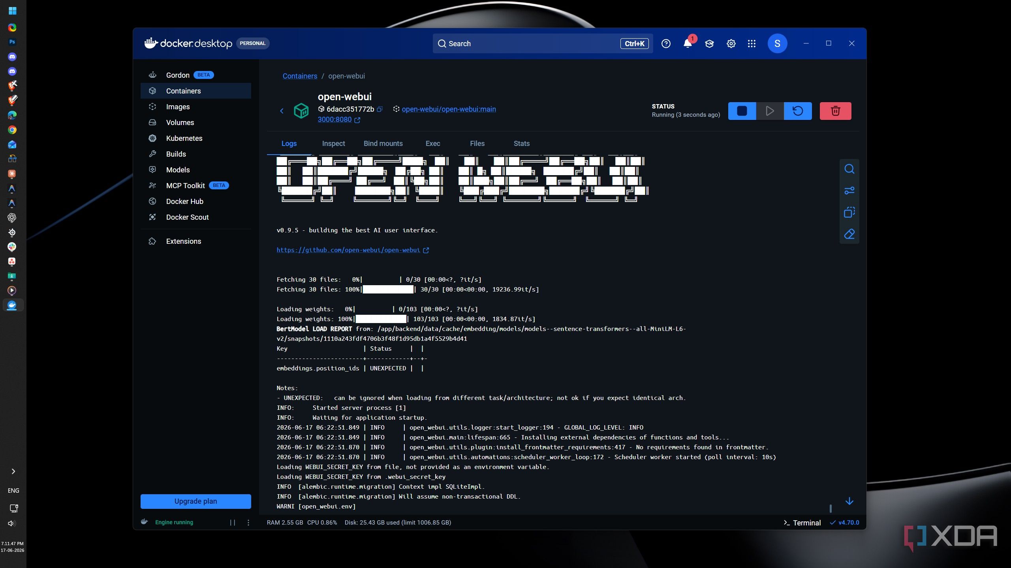Copy container ID 6dacc351772b
Screen dimensions: 1011x568
(380, 109)
